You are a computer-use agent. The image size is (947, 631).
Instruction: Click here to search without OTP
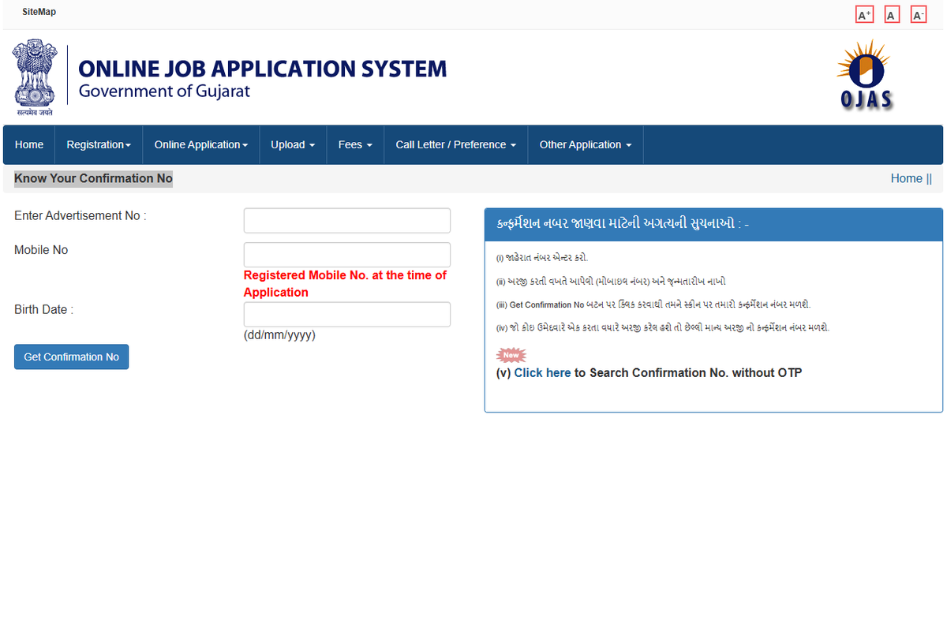[x=542, y=372]
